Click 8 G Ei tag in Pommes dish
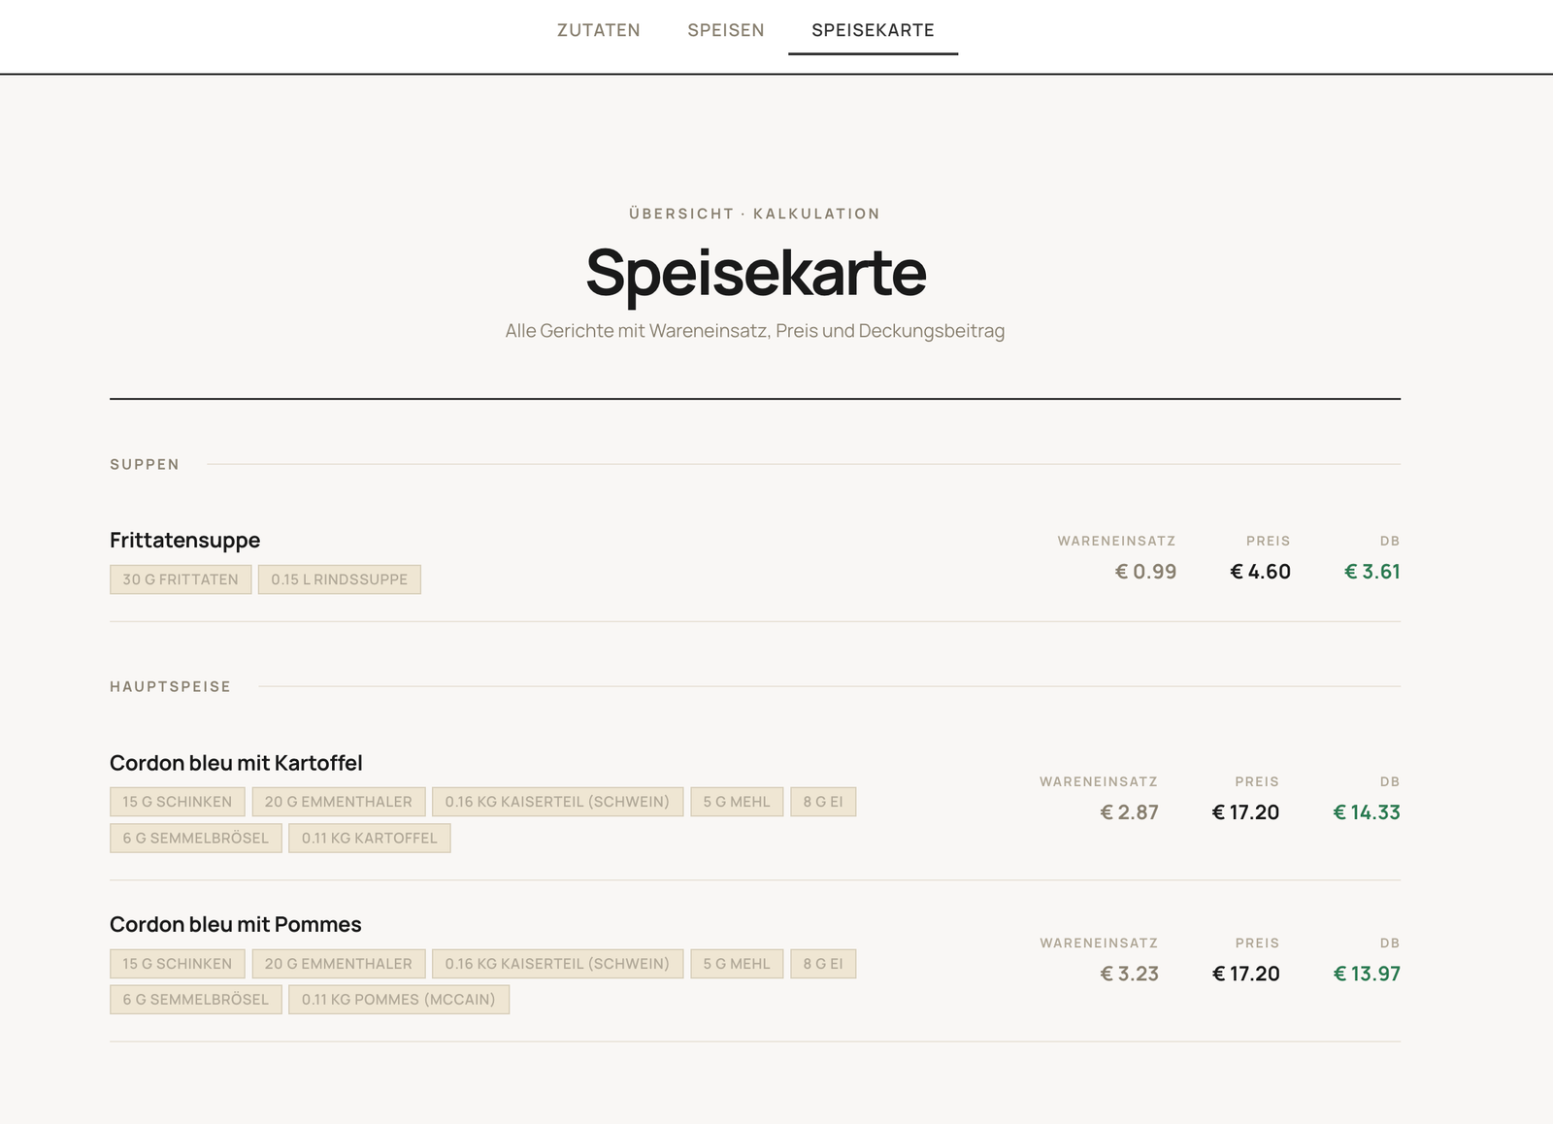Screen dimensions: 1553x1124 tap(823, 964)
